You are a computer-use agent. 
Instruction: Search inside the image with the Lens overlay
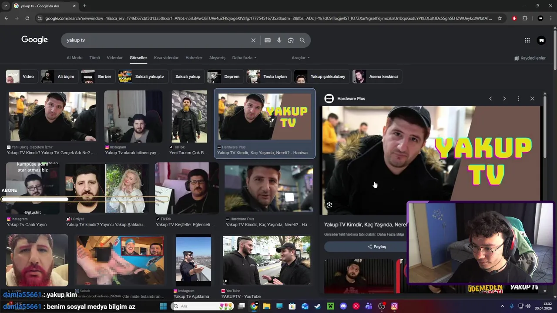point(329,205)
